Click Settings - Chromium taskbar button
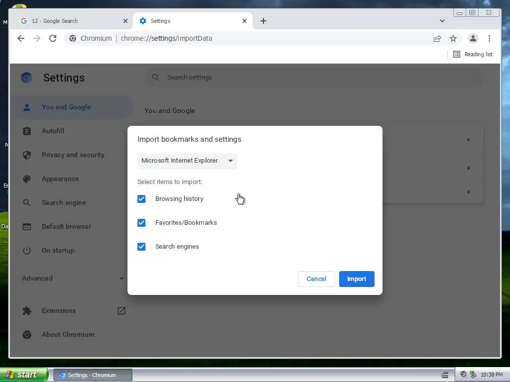510x382 pixels. click(x=93, y=375)
